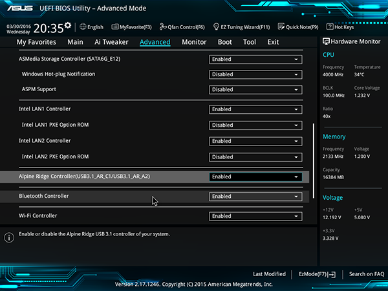Click Last Modified button

click(x=269, y=274)
